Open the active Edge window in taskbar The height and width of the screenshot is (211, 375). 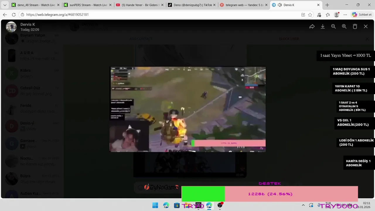click(209, 205)
